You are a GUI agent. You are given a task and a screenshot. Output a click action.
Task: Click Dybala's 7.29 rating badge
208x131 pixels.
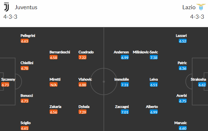[x=82, y=112]
